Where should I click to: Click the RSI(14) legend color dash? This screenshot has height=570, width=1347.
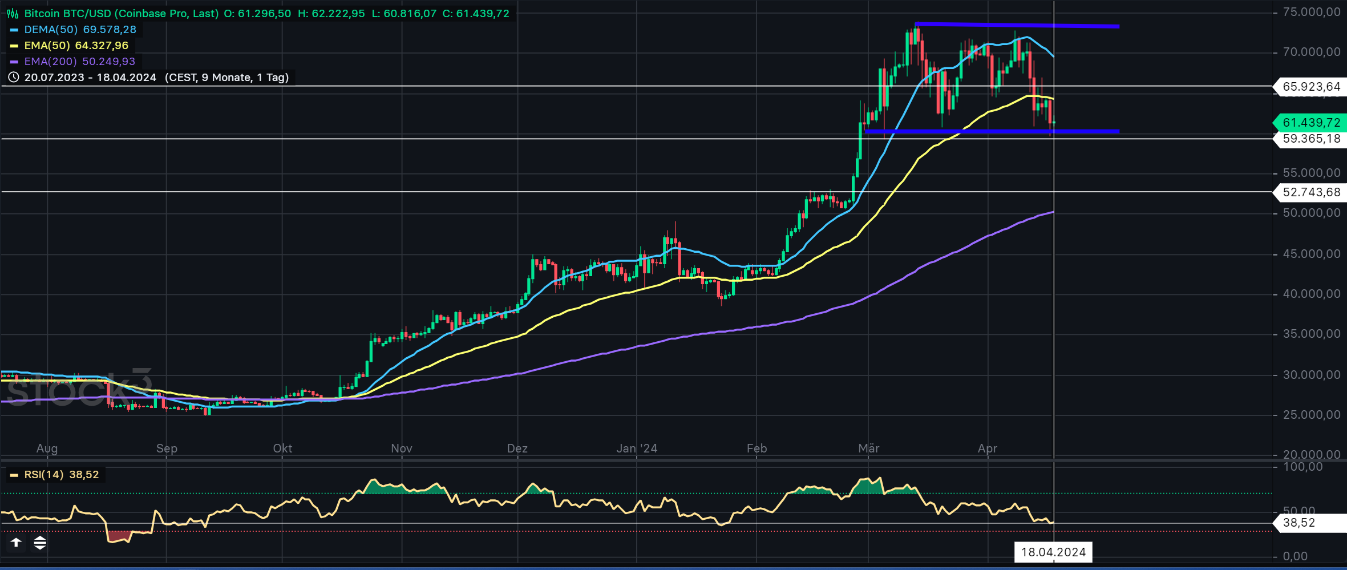pos(14,475)
